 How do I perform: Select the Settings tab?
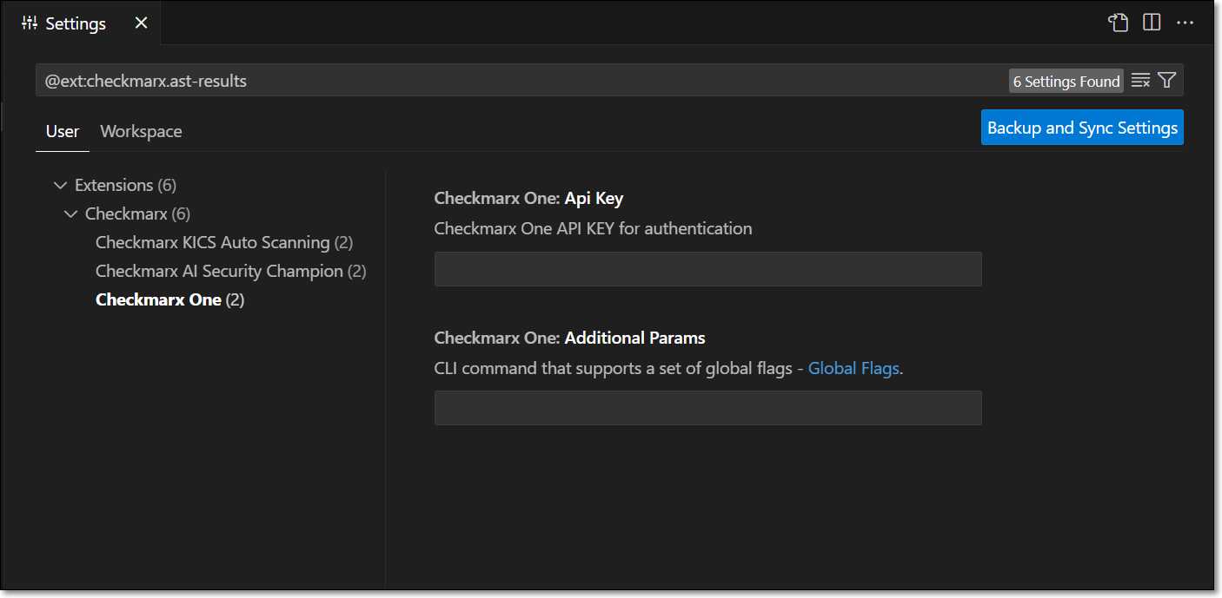tap(80, 23)
